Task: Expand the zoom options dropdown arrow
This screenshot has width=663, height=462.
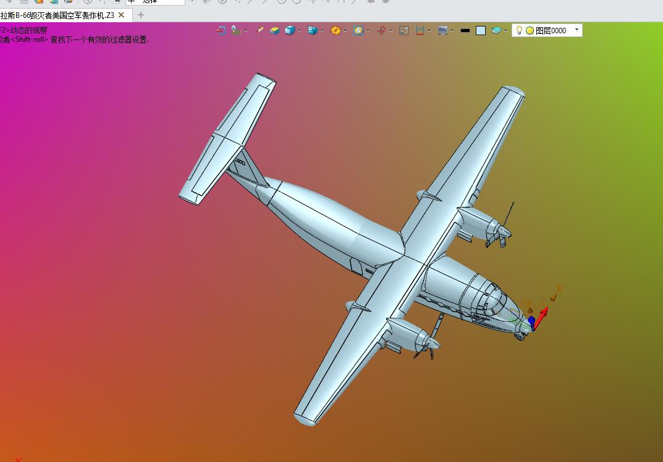Action: pos(368,31)
